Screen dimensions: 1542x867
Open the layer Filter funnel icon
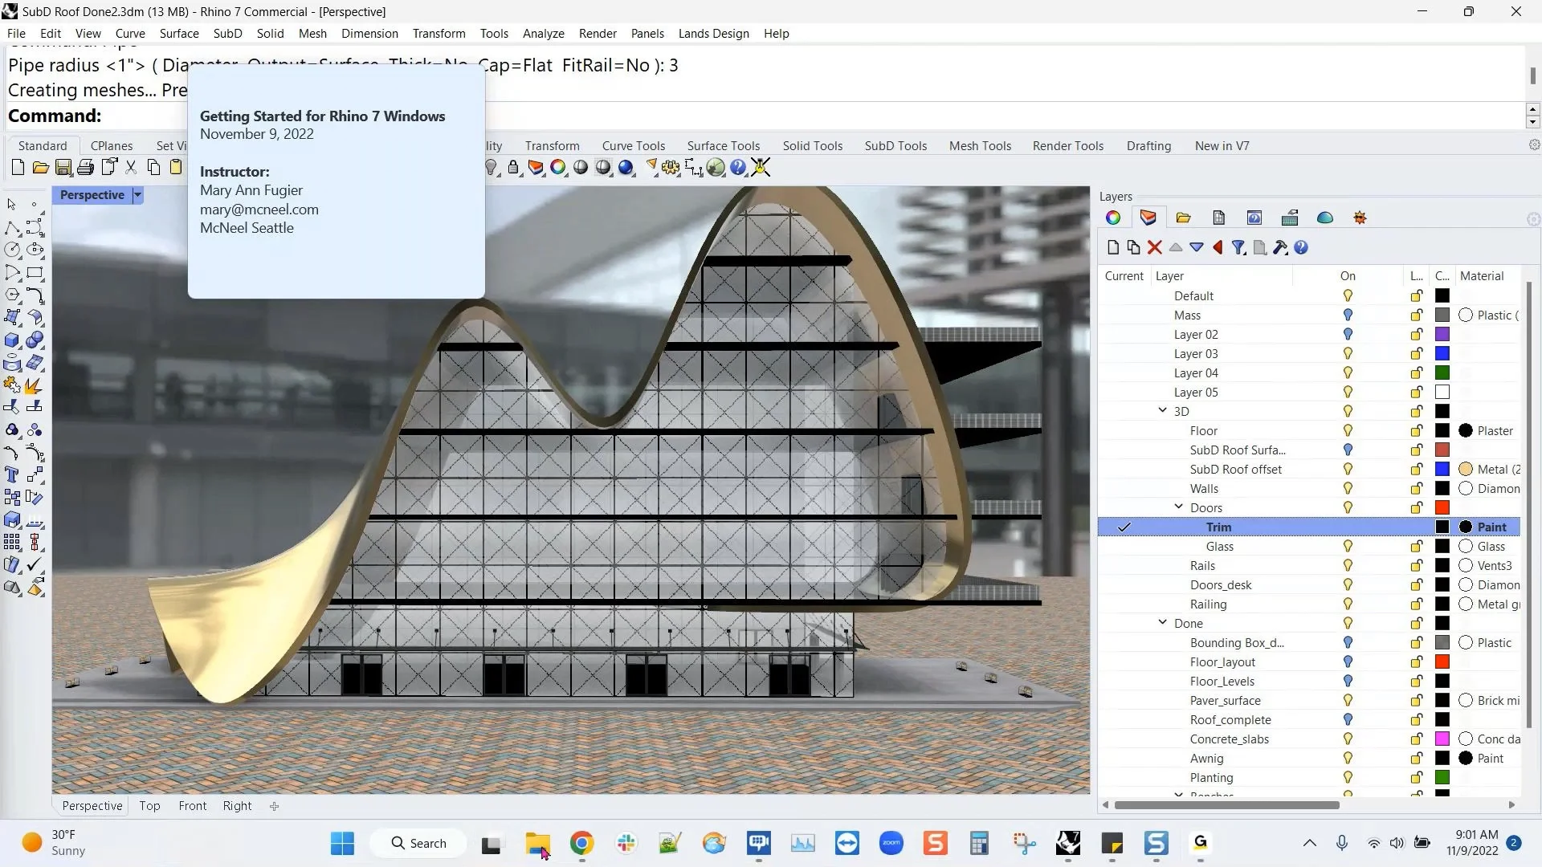[1238, 247]
